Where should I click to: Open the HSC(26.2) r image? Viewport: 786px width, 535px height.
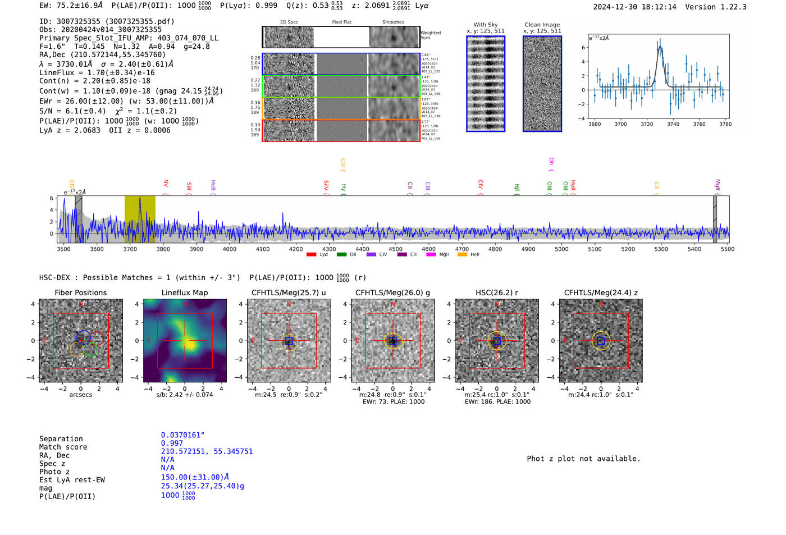pyautogui.click(x=497, y=341)
